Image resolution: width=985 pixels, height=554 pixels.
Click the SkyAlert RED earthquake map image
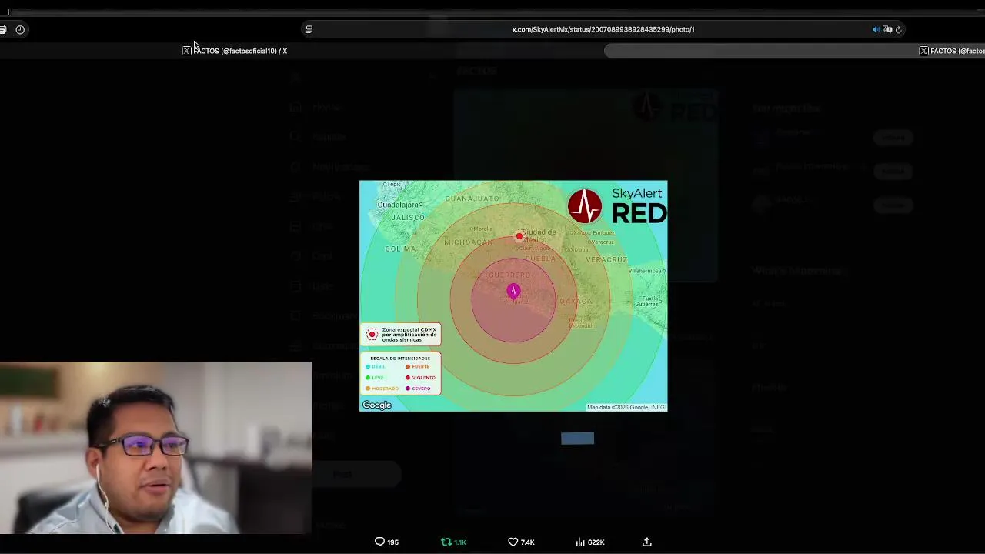point(513,295)
